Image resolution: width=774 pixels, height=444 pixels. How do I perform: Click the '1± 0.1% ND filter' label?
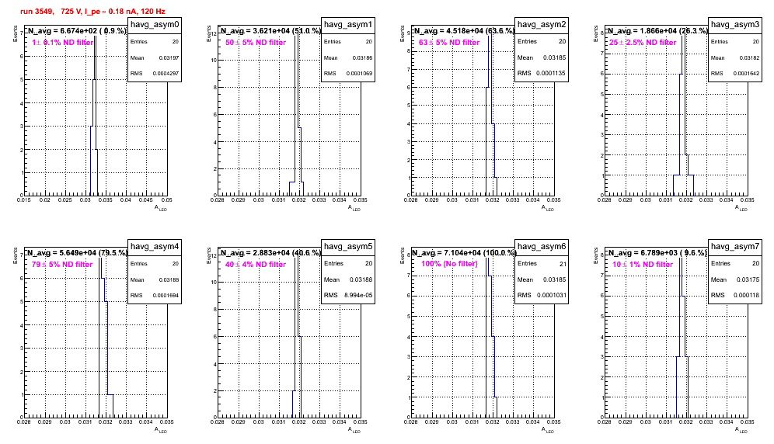click(63, 43)
